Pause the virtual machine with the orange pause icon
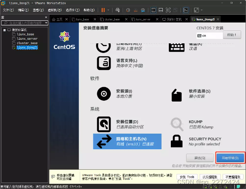This screenshot has width=246, height=189. pyautogui.click(x=103, y=10)
